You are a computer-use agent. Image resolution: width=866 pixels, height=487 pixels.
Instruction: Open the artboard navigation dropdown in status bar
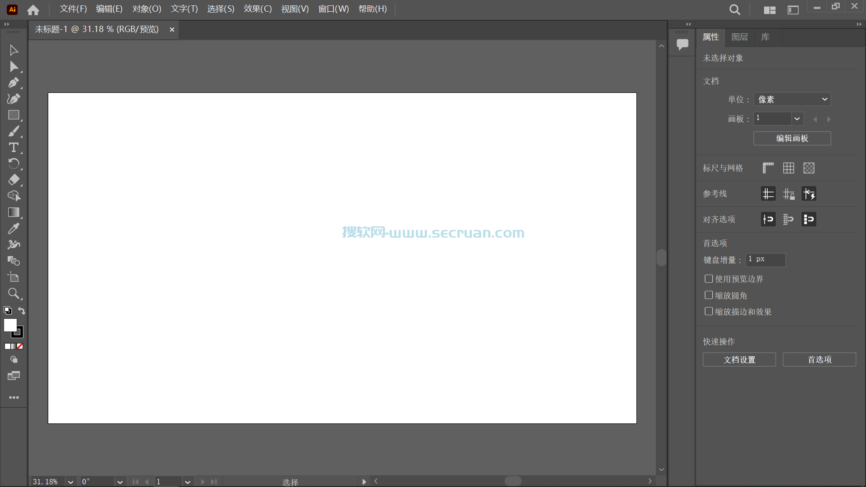coord(188,482)
